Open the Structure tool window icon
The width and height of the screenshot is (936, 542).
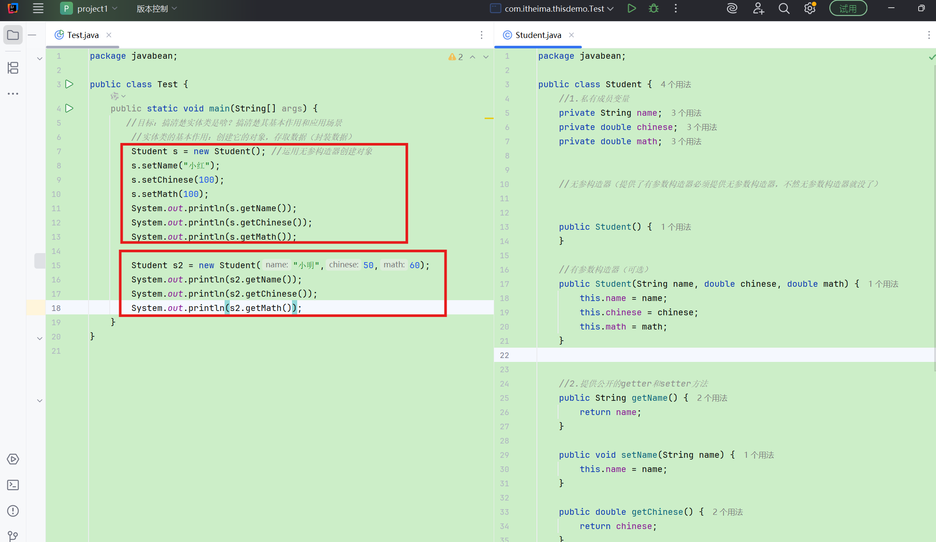(x=13, y=68)
